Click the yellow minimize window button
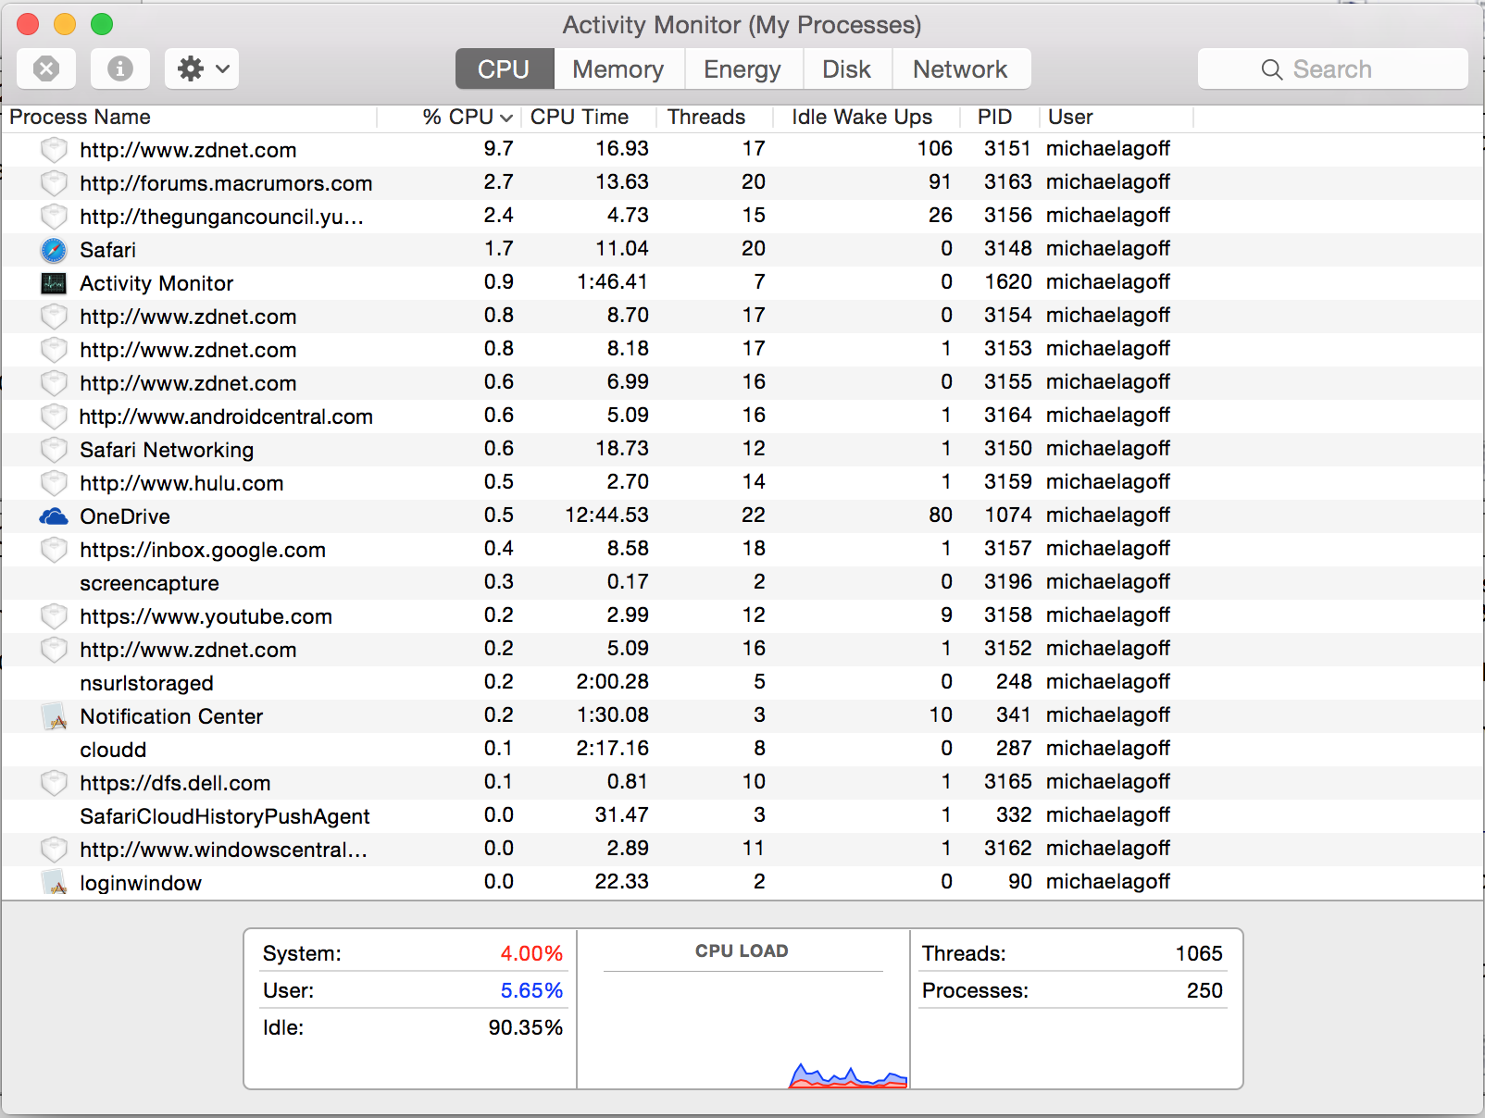Screen dimensions: 1485x1118 click(65, 24)
